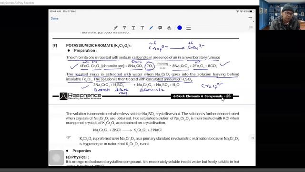Viewport: 305px width, 172px height.
Task: Tap Done to finish annotating
Action: coord(54,19)
